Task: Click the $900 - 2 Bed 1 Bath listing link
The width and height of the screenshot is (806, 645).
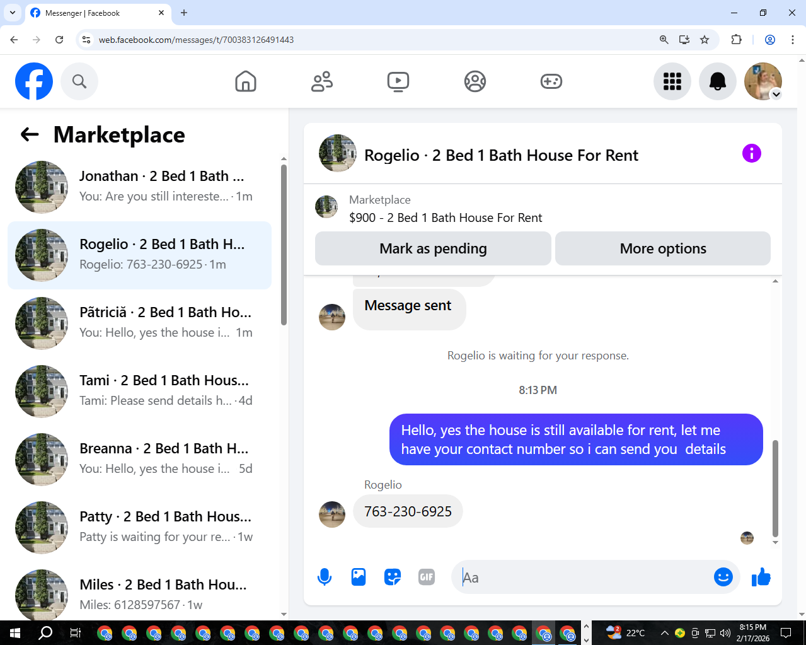Action: click(x=446, y=218)
